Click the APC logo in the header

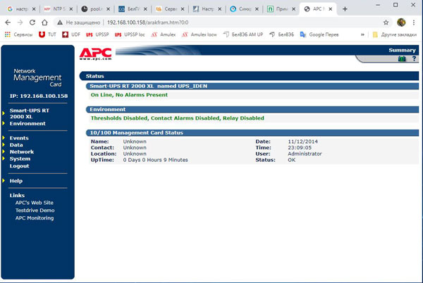click(x=96, y=53)
